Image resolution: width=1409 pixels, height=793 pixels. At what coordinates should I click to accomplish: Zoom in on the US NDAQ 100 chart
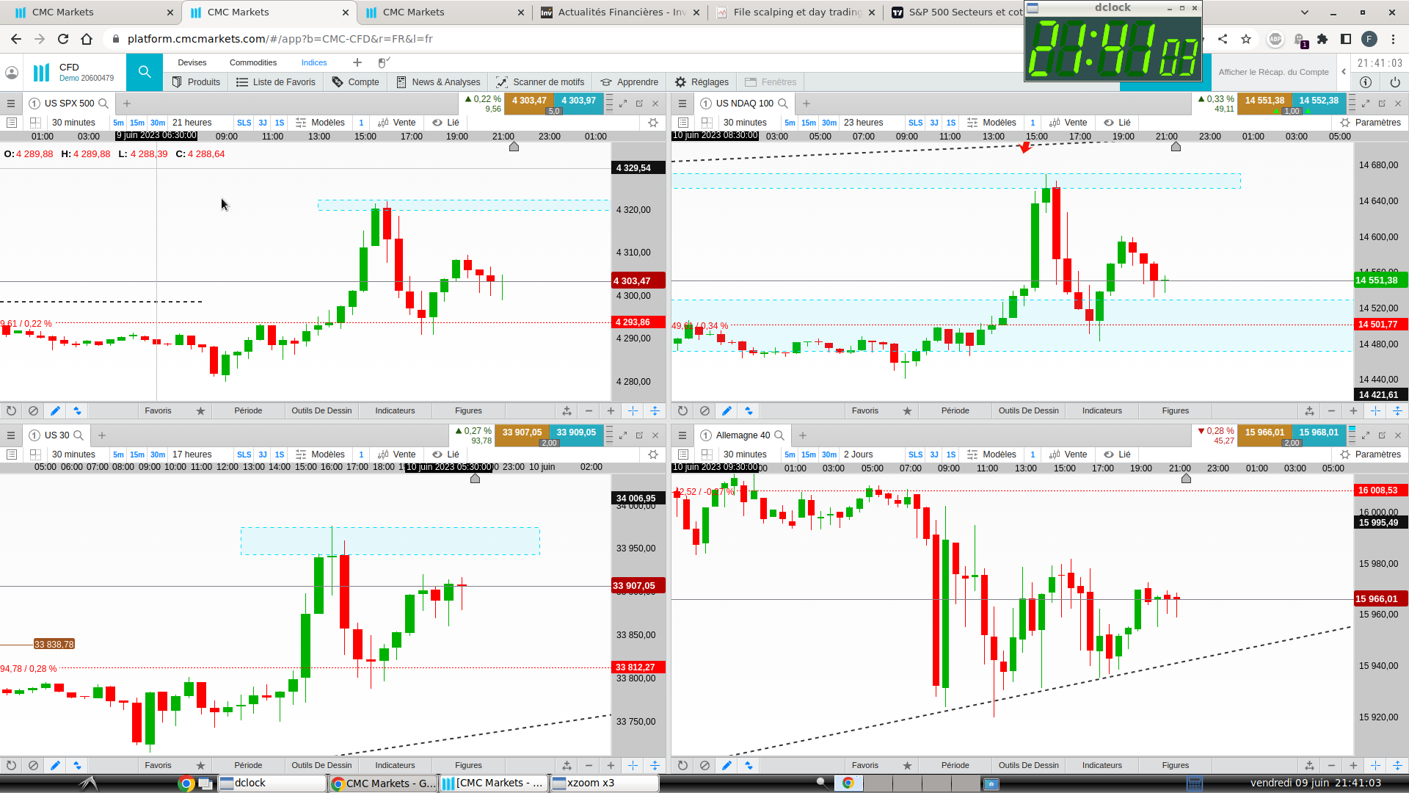pyautogui.click(x=1353, y=411)
